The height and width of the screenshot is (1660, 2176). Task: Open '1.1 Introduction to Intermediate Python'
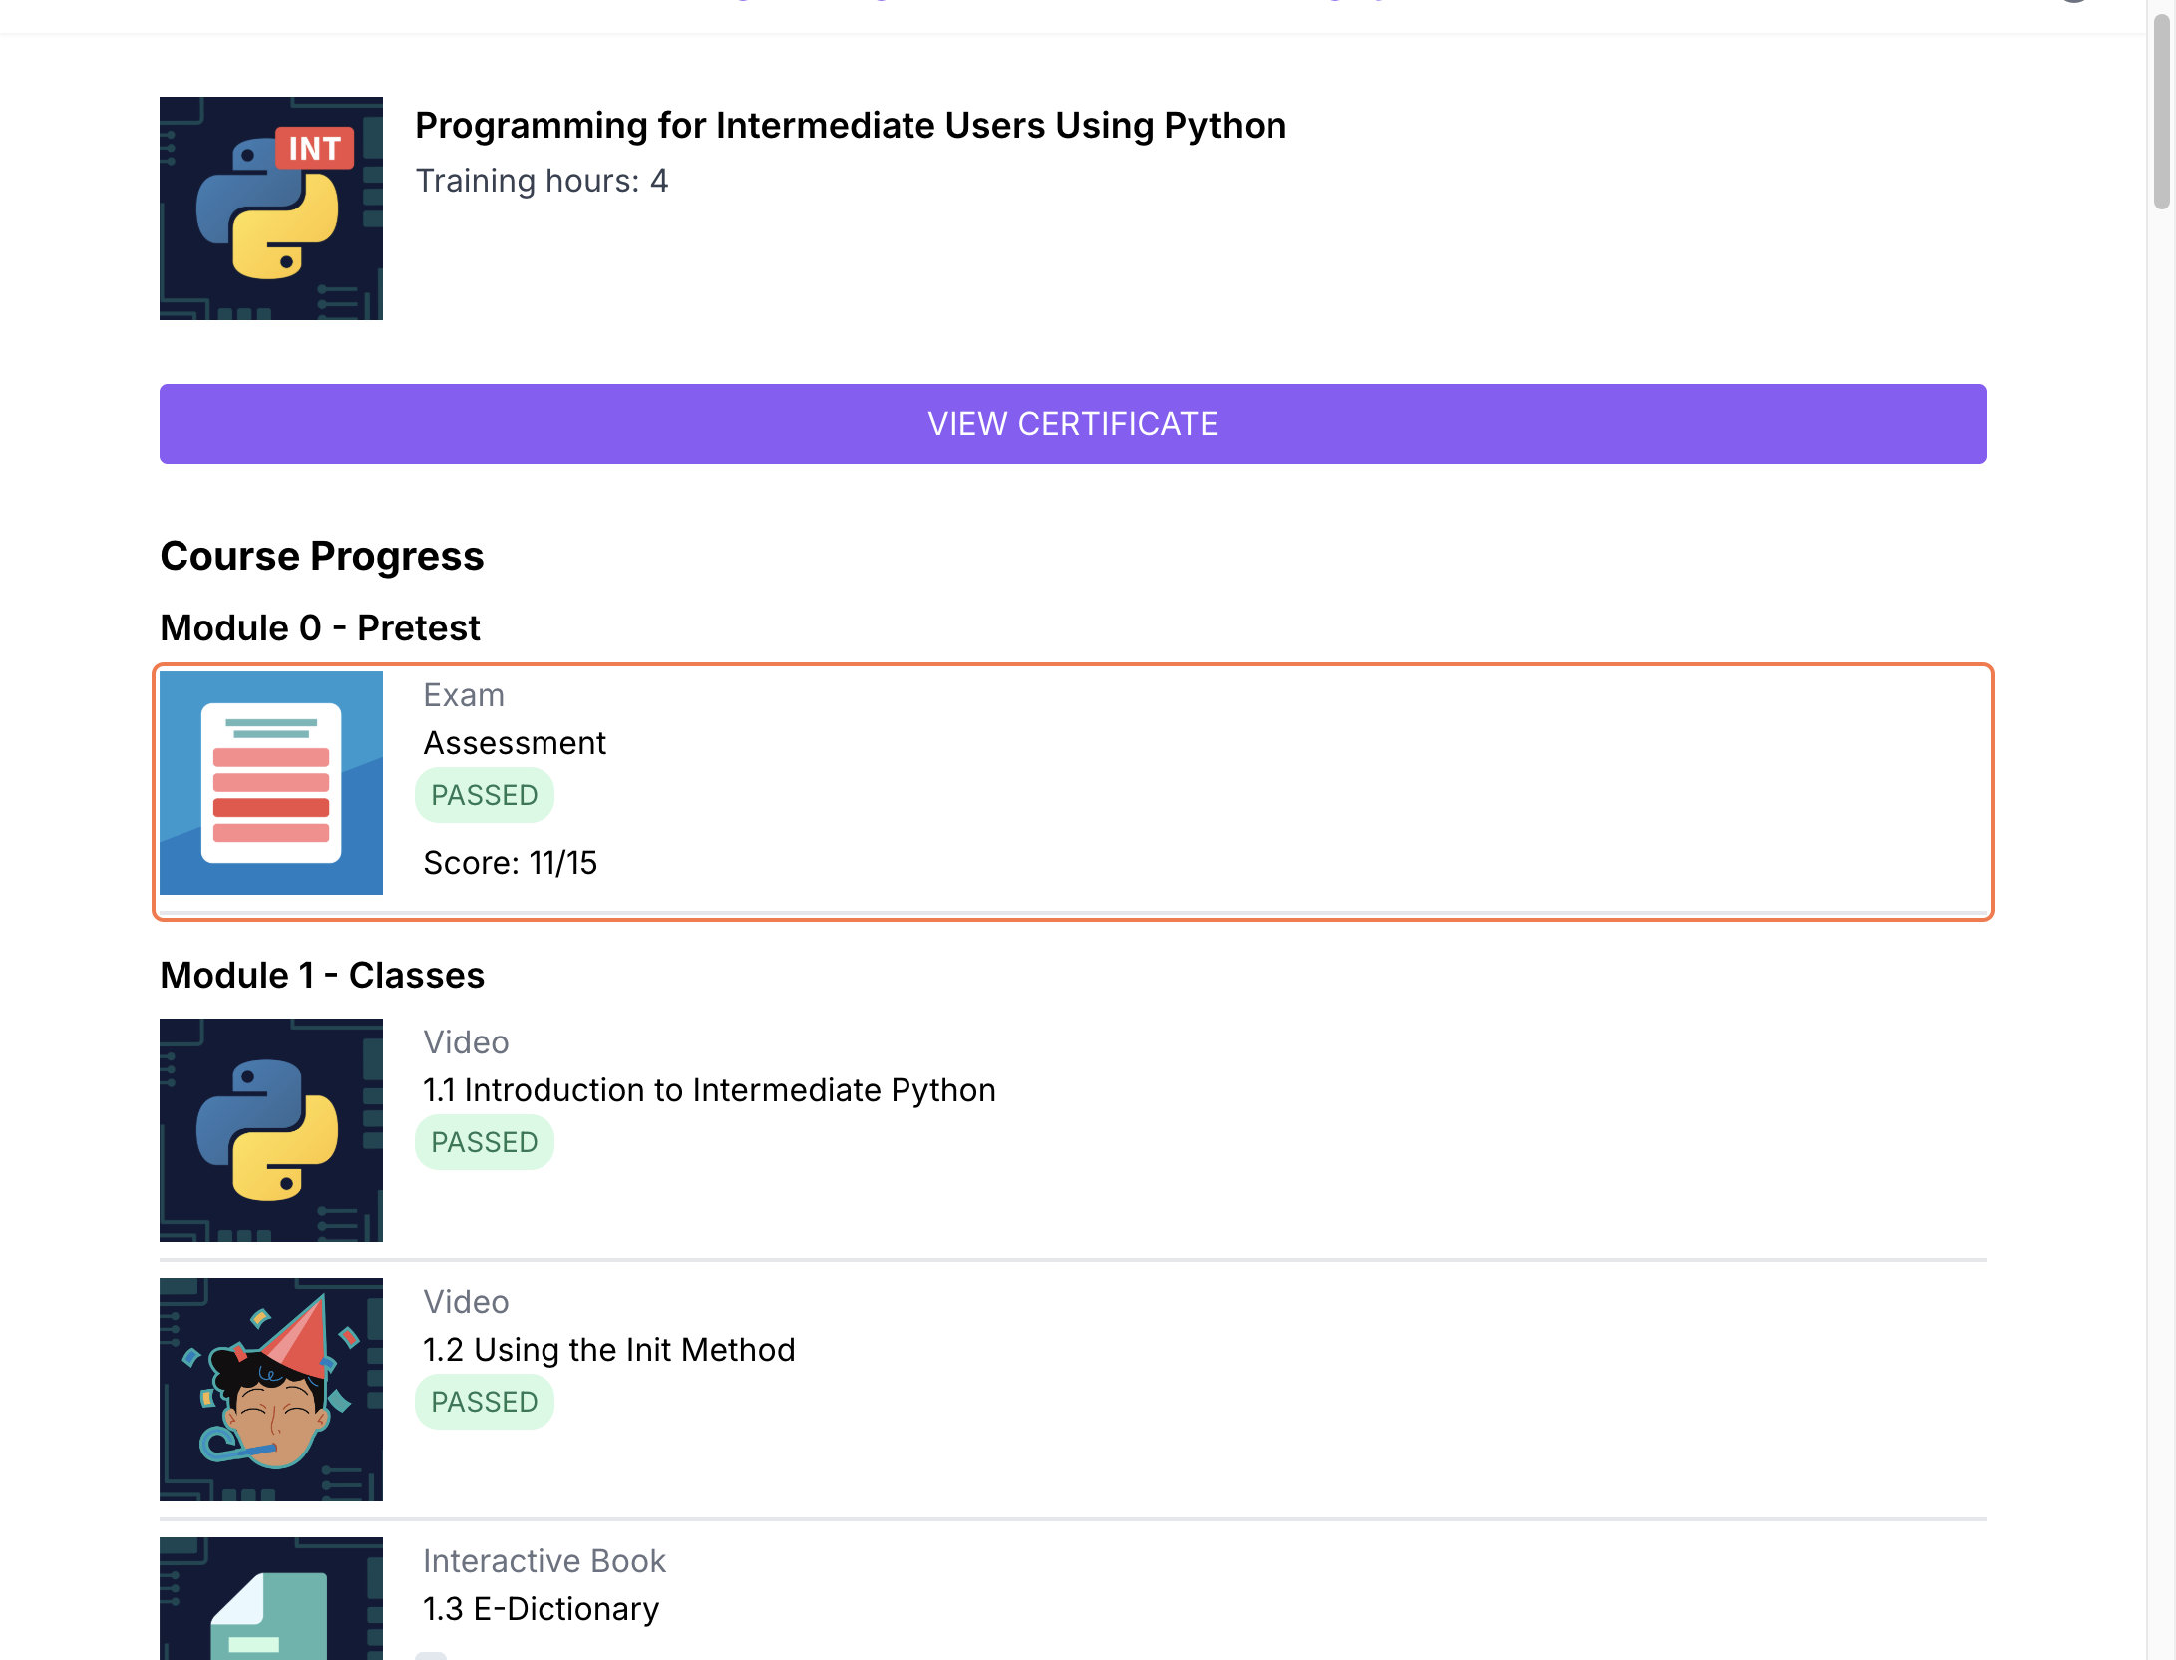click(709, 1090)
